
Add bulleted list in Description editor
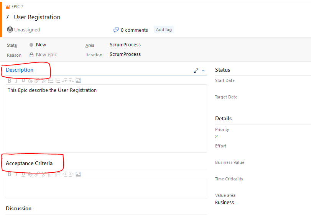pyautogui.click(x=51, y=81)
